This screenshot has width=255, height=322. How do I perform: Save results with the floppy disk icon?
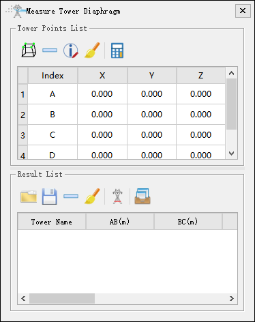tap(50, 196)
